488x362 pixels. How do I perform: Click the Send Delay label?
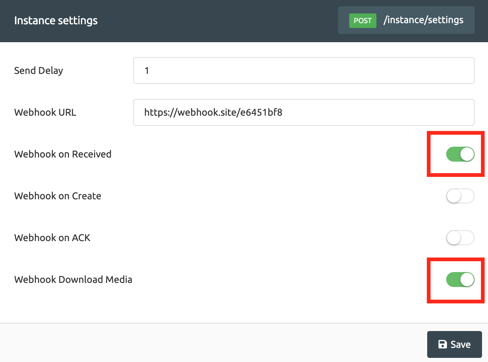pyautogui.click(x=38, y=70)
